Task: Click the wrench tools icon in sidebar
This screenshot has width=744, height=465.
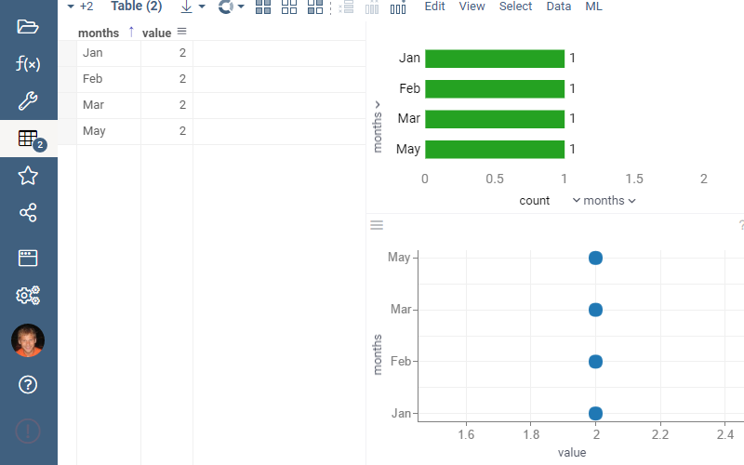Action: [x=28, y=101]
